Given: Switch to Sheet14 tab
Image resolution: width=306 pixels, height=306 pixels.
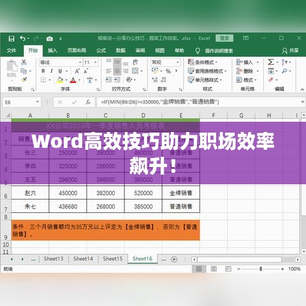Looking at the screenshot, I should click(83, 259).
